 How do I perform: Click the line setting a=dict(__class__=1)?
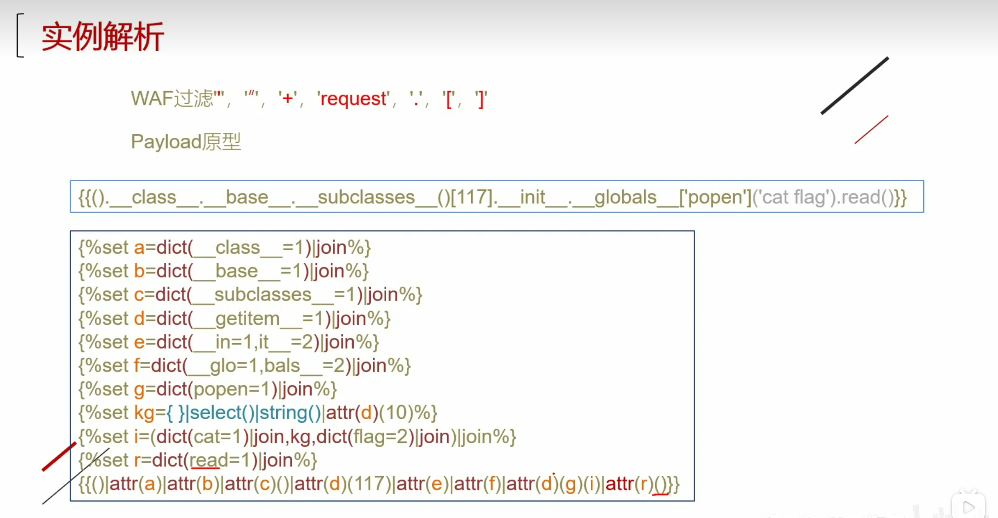225,248
